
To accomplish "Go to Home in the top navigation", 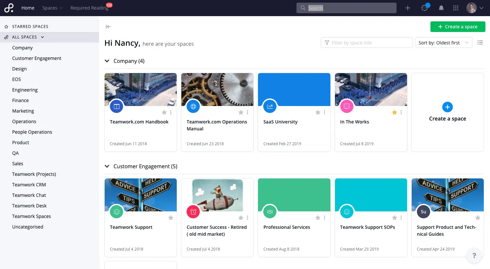I will tap(28, 8).
